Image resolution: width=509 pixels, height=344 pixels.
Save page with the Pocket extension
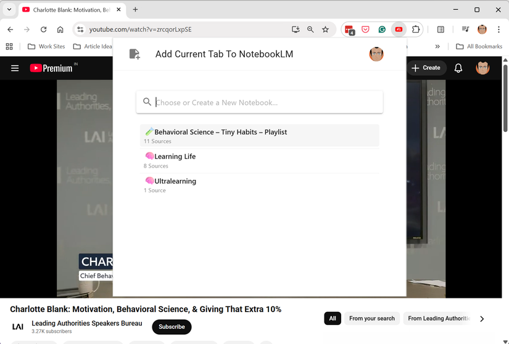[x=365, y=30]
